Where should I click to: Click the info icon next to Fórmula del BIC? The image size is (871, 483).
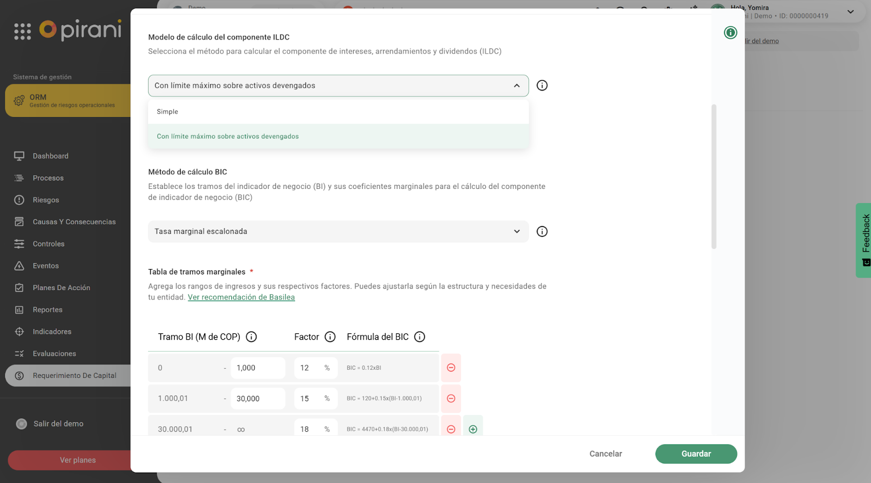tap(419, 337)
